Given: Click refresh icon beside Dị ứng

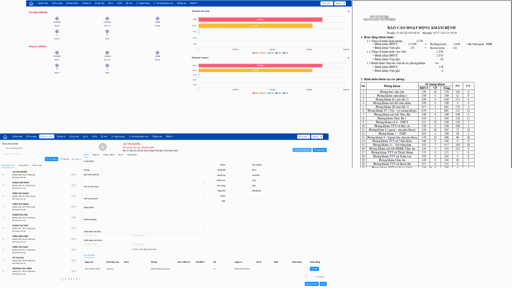Looking at the screenshot, I should (x=101, y=170).
